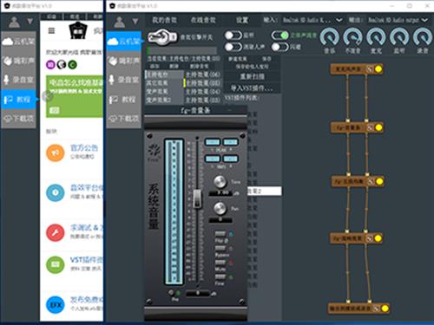Click the purple round badge icon
The image size is (434, 325).
point(50,64)
